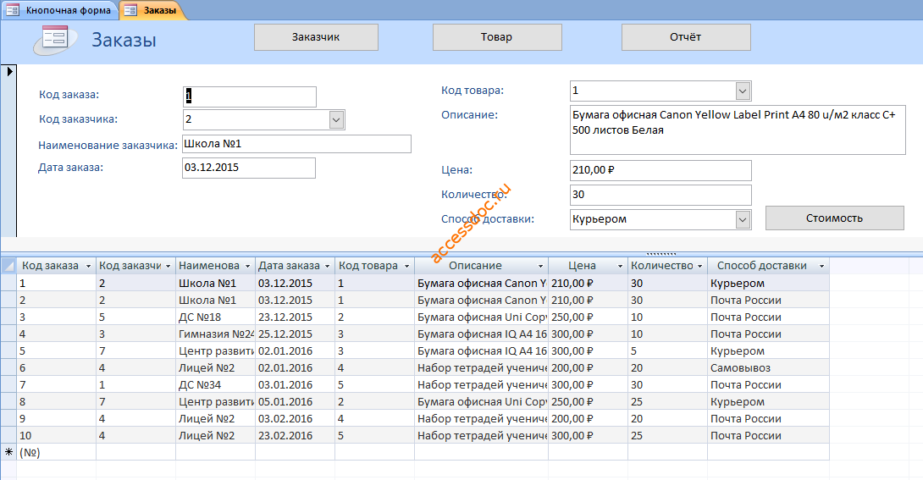This screenshot has width=923, height=480.
Task: Open the Наименова column filter arrow
Action: 247,267
